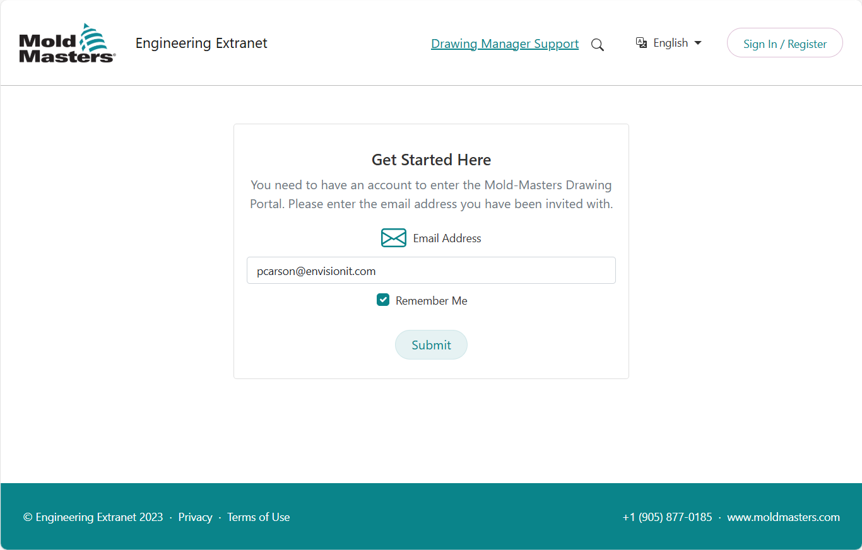Click the language translation icon beside English
862x550 pixels.
(641, 42)
